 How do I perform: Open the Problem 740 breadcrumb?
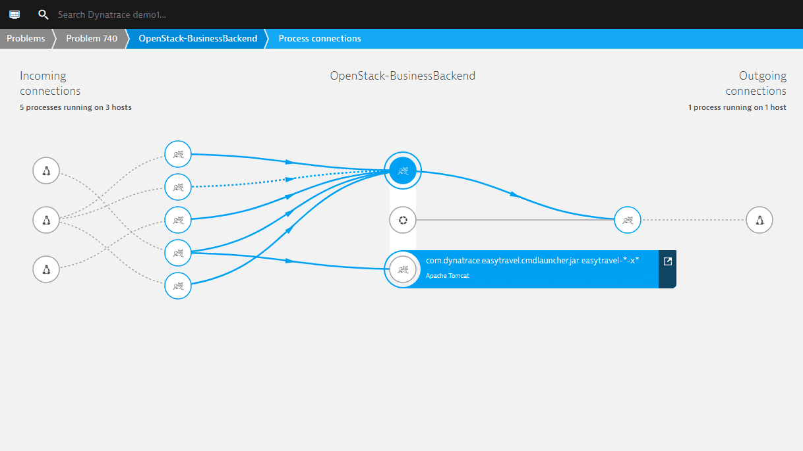tap(92, 38)
